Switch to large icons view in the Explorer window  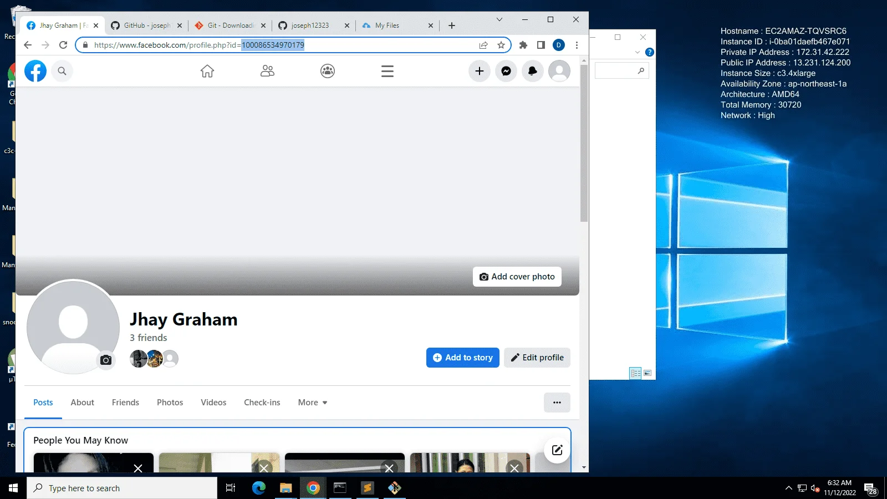[x=648, y=373]
